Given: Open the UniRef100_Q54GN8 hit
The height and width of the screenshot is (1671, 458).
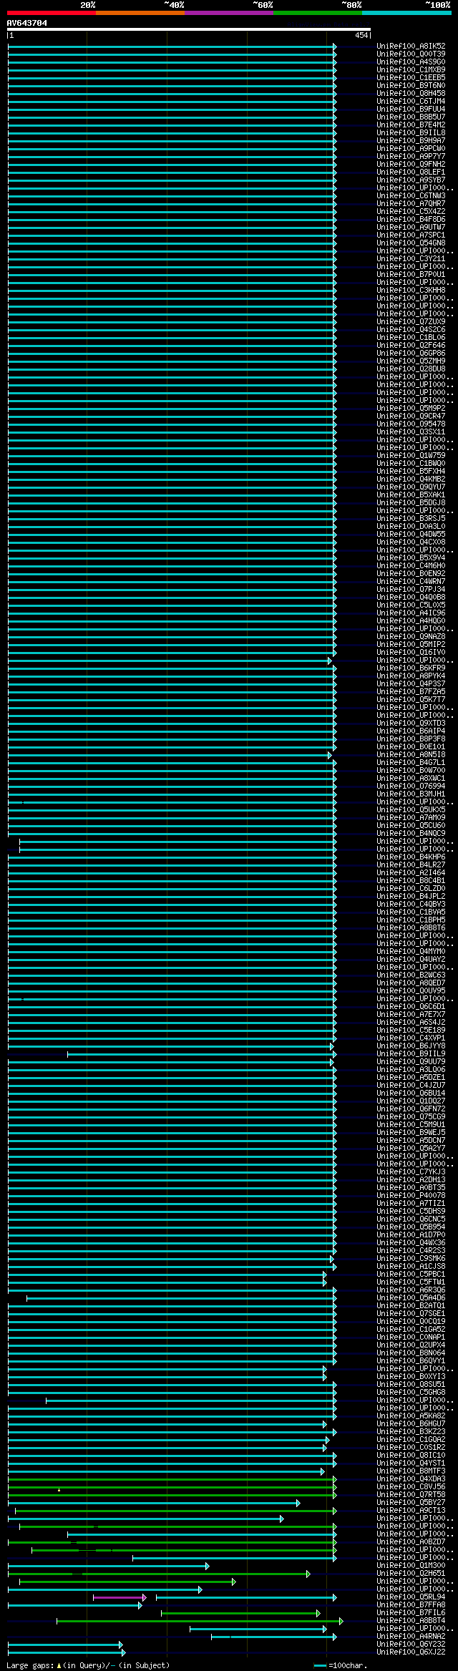Looking at the screenshot, I should (411, 243).
